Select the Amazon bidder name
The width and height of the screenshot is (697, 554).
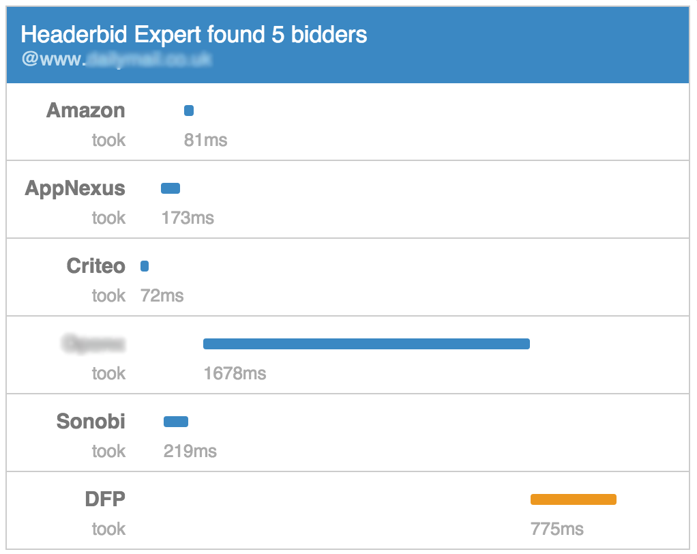(85, 110)
